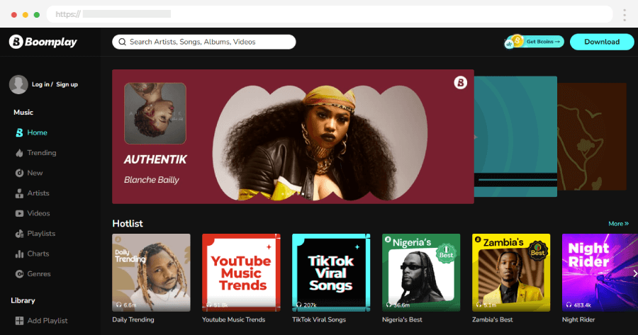Screen dimensions: 638x335
Task: Click the Videos sidebar icon
Action: coord(20,213)
